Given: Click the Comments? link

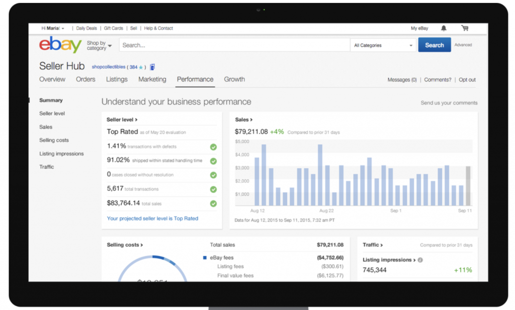Looking at the screenshot, I should point(438,80).
